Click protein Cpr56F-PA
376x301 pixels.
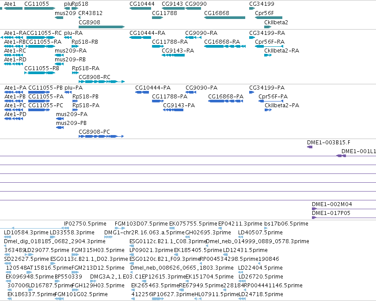coord(271,101)
